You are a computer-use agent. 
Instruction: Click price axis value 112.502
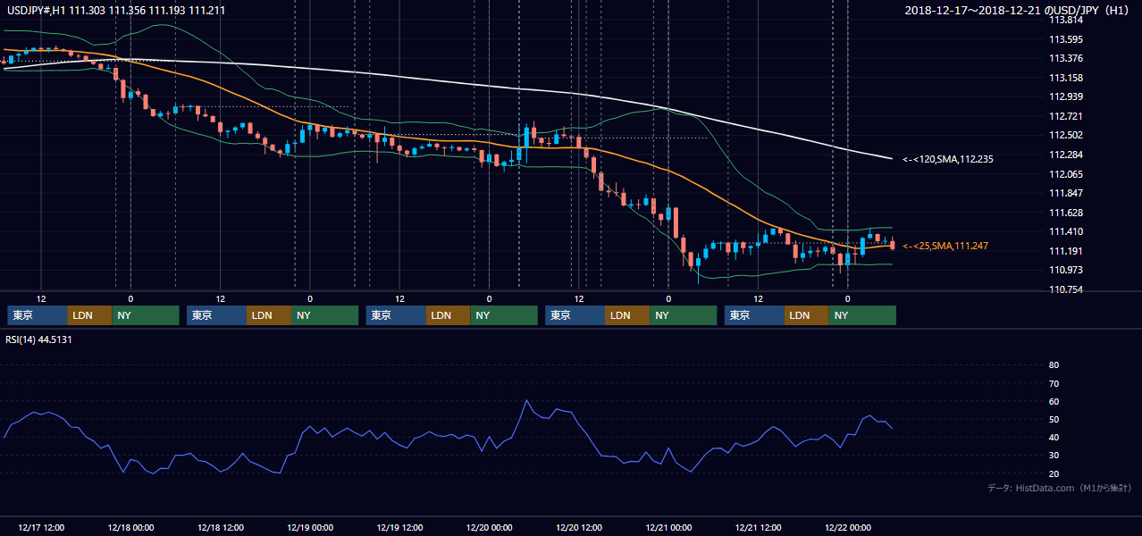pos(1066,136)
